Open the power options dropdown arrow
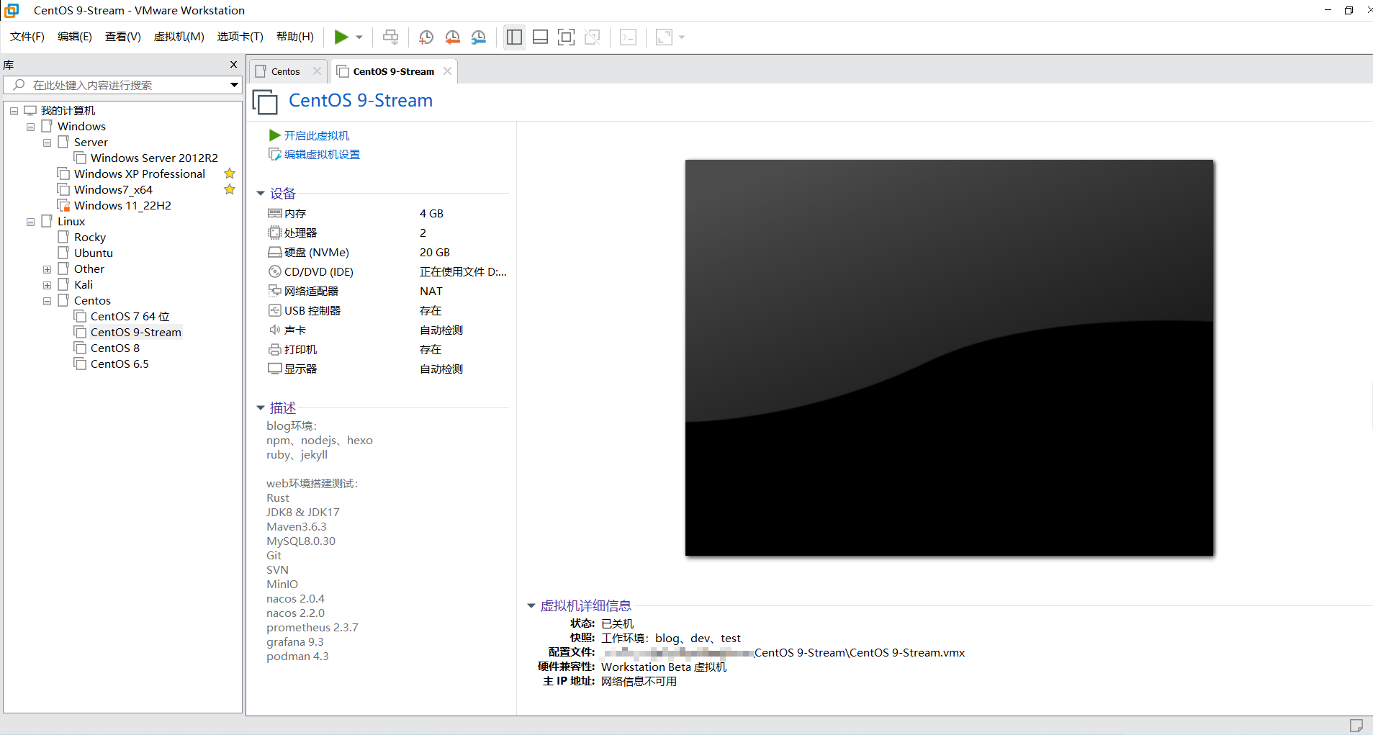 pos(359,37)
